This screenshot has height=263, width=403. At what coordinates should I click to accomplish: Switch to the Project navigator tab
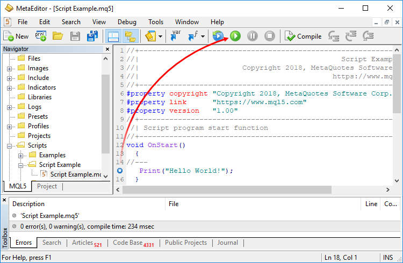47,186
